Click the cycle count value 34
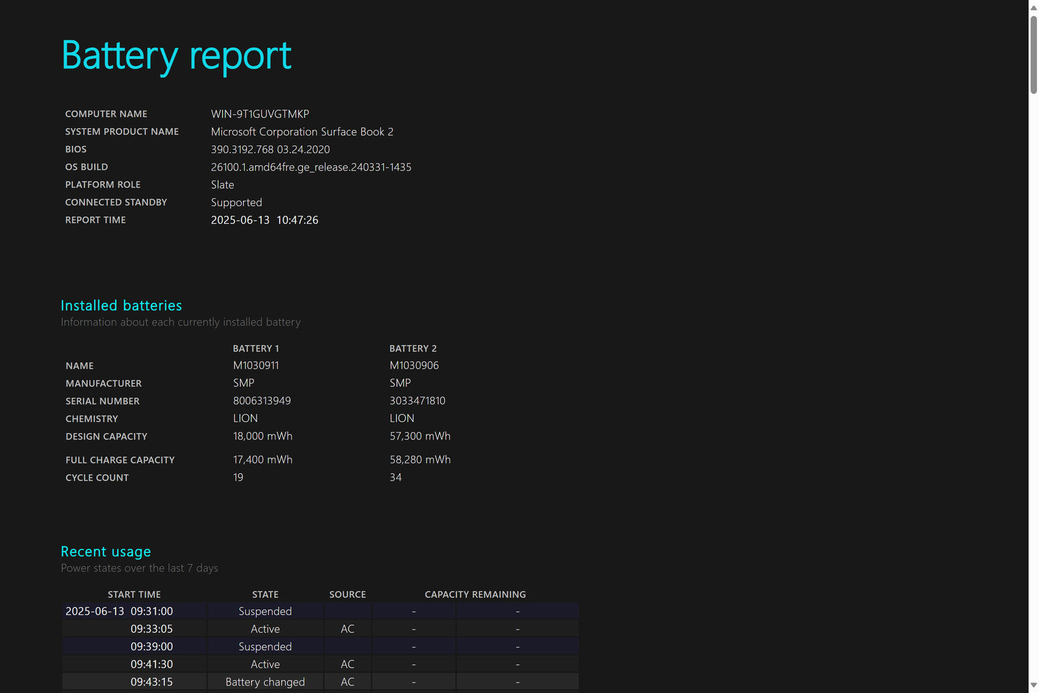This screenshot has height=693, width=1039. tap(395, 477)
